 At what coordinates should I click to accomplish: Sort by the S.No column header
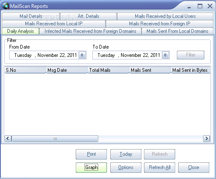pyautogui.click(x=25, y=70)
